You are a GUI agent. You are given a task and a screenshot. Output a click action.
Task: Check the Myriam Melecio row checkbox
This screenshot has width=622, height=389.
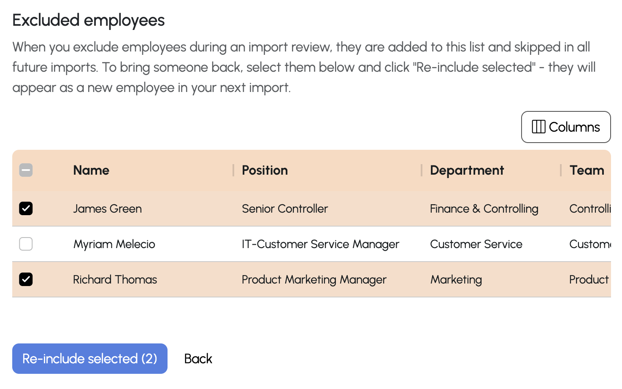point(26,244)
